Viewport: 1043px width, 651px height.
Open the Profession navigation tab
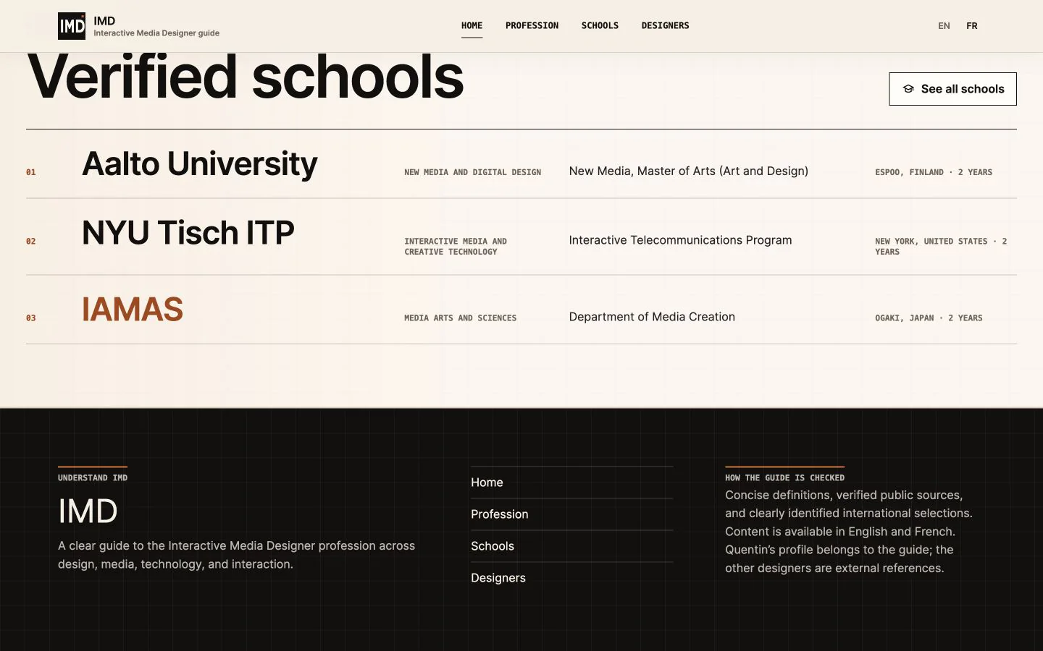pos(532,26)
